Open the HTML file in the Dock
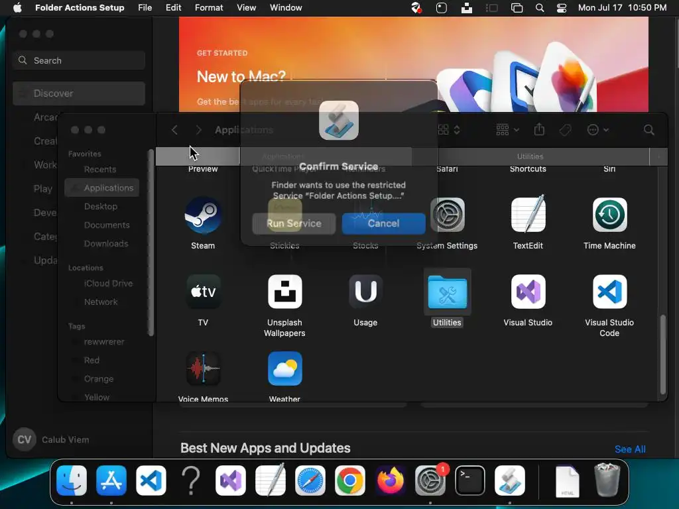 click(568, 481)
